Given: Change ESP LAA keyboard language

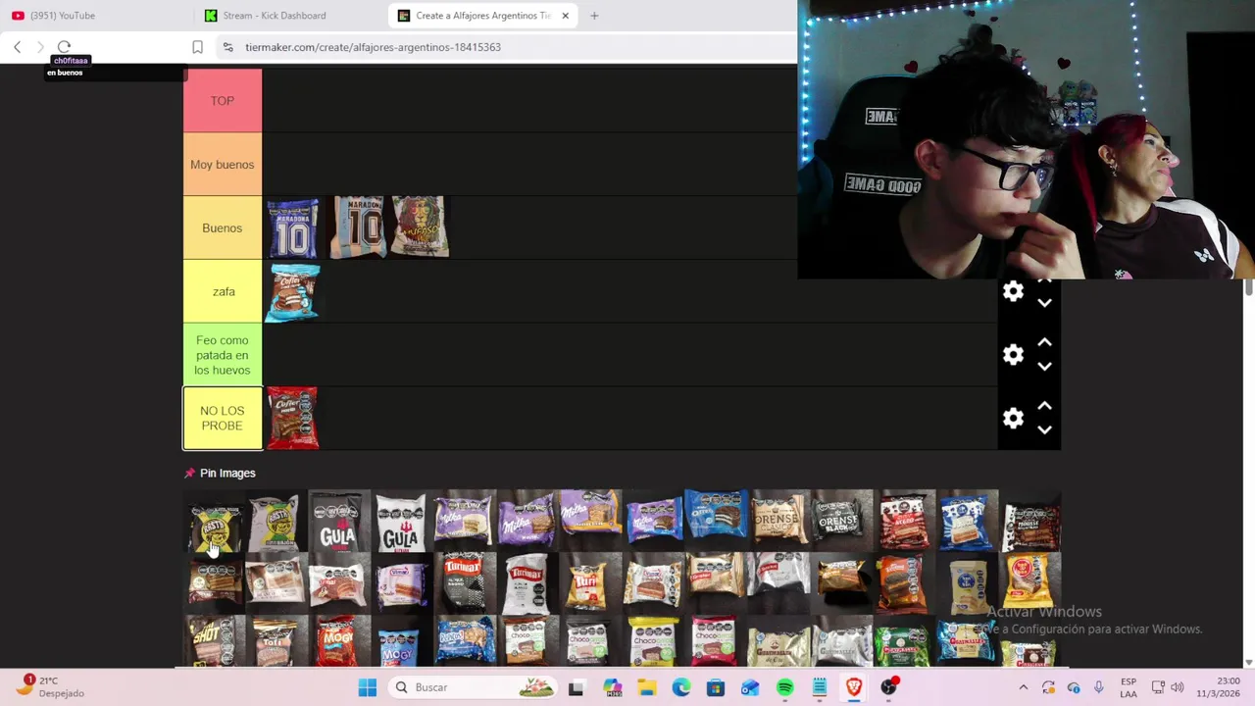Looking at the screenshot, I should [1129, 687].
